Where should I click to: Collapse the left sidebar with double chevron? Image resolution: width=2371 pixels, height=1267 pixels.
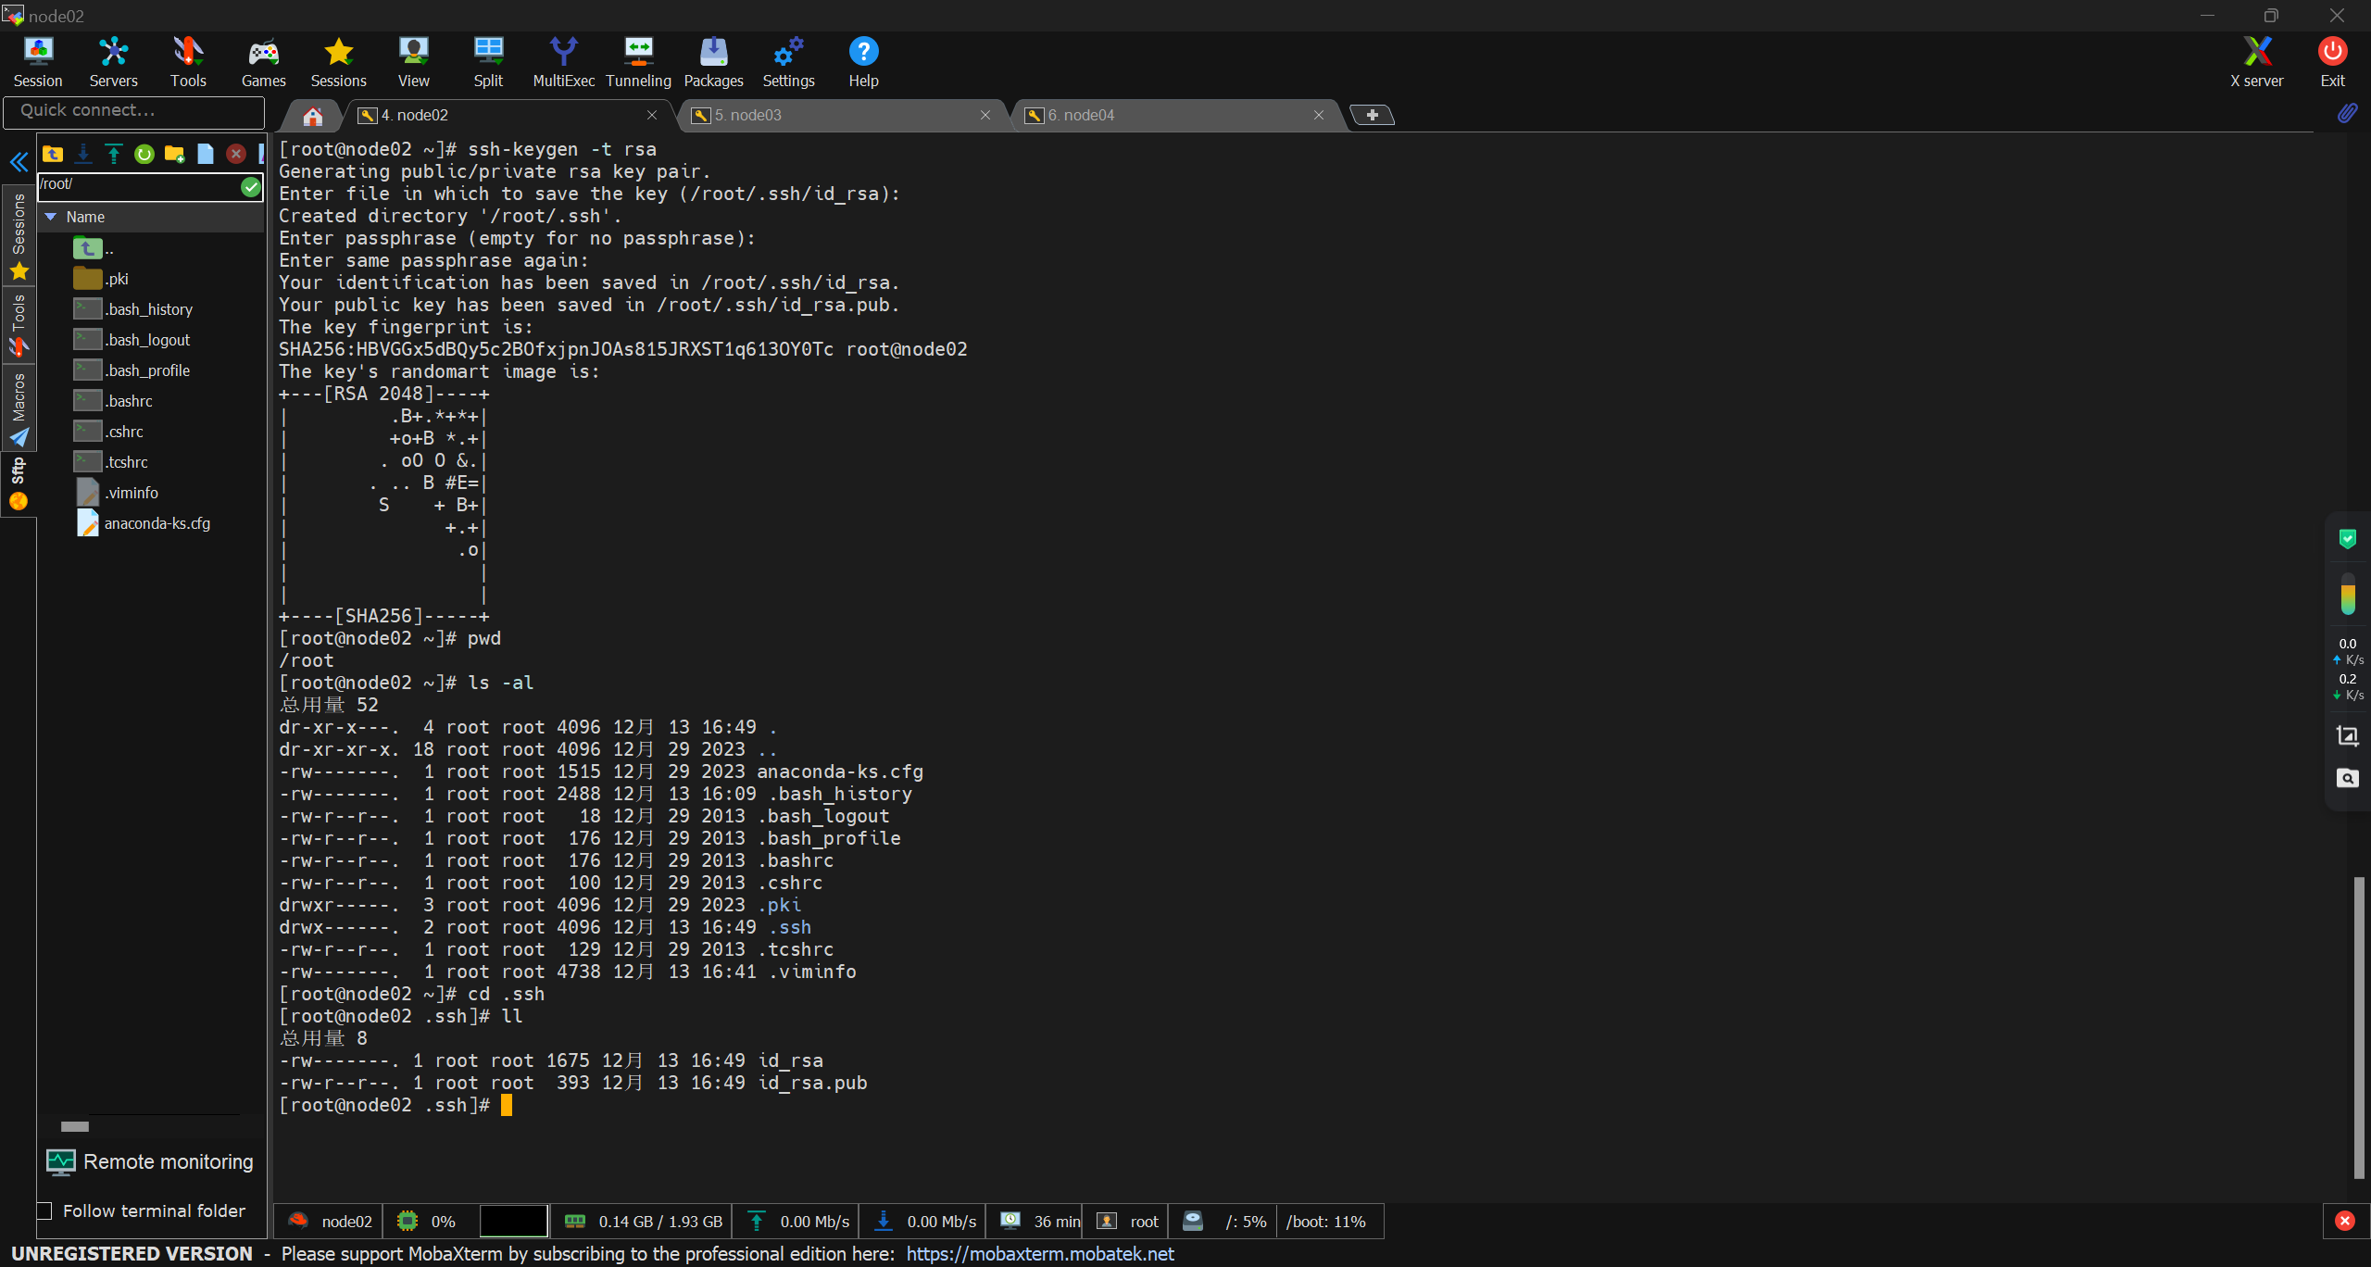pos(19,163)
